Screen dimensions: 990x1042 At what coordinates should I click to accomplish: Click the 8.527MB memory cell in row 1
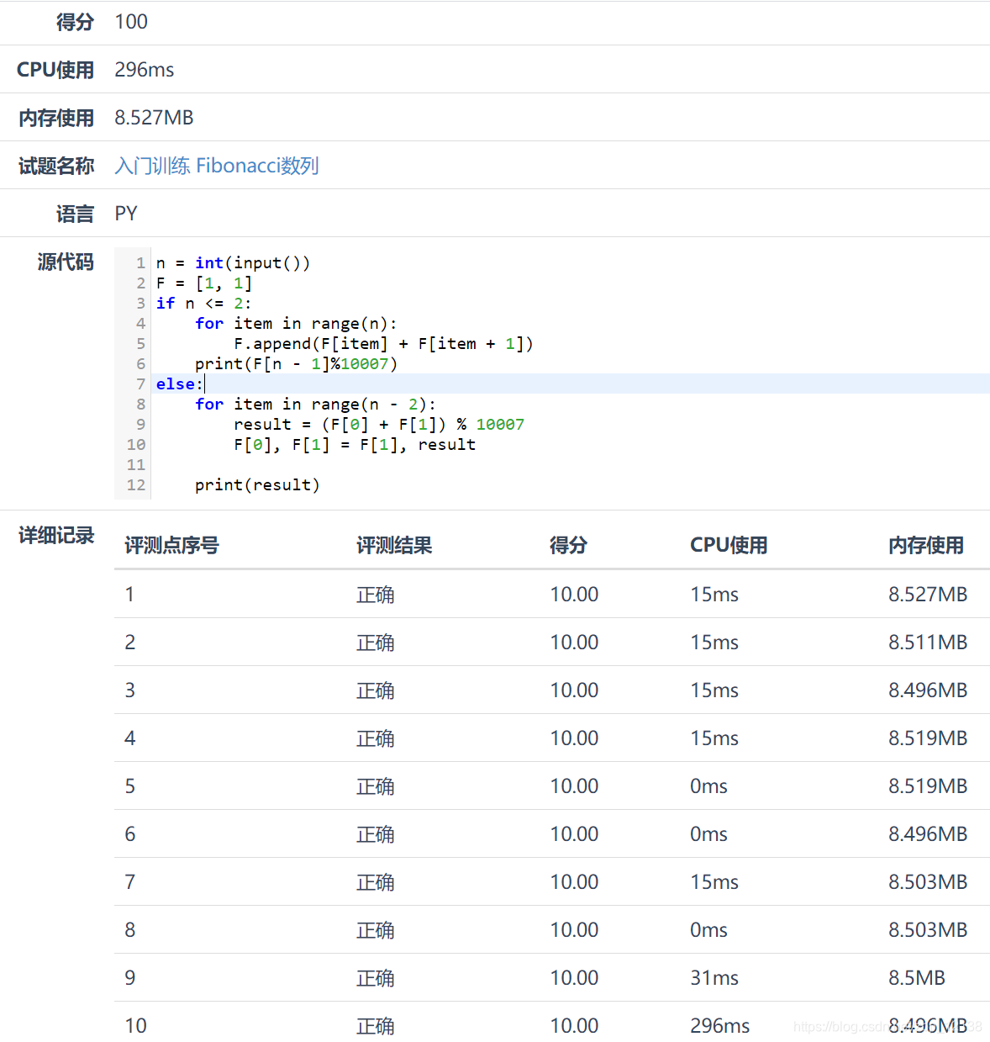pyautogui.click(x=928, y=595)
